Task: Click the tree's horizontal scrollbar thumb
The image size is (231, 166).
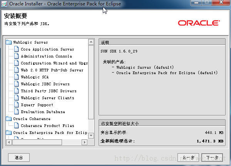Action: click(x=37, y=142)
